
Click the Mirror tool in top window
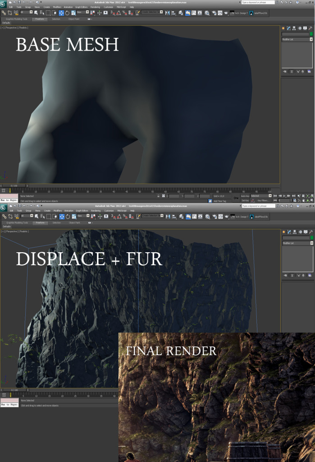[168, 13]
